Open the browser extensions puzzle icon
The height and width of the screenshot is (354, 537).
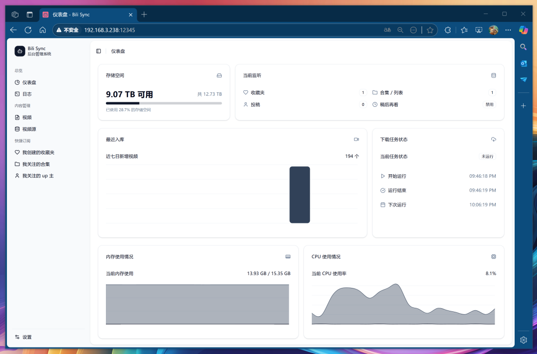447,30
